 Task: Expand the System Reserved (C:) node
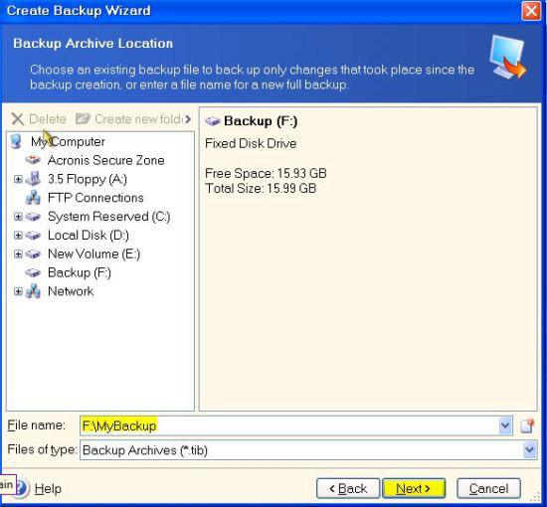tap(18, 217)
